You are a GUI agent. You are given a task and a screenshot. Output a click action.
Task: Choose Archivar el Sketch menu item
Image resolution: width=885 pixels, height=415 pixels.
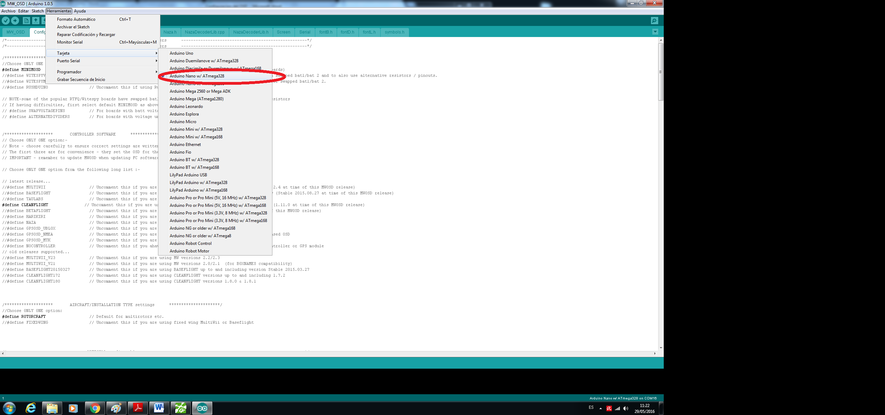pyautogui.click(x=103, y=27)
